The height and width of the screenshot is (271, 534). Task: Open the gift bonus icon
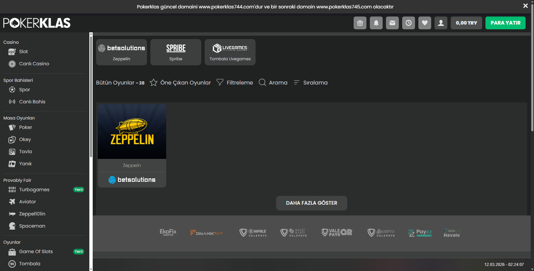(360, 23)
